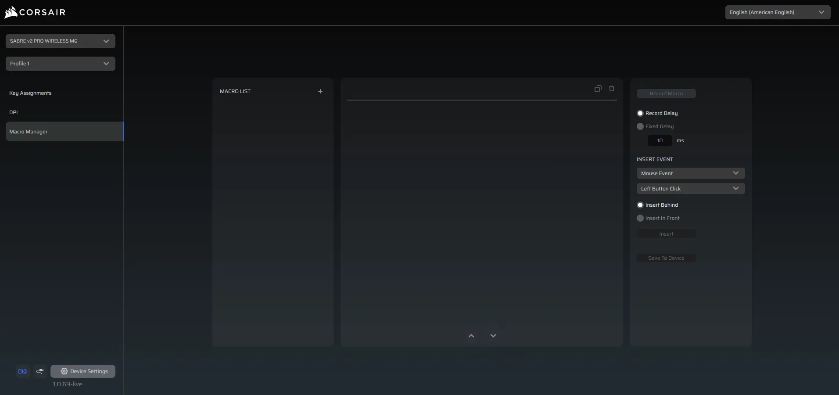Click the 1.0.69-live version text
839x395 pixels.
coord(68,384)
